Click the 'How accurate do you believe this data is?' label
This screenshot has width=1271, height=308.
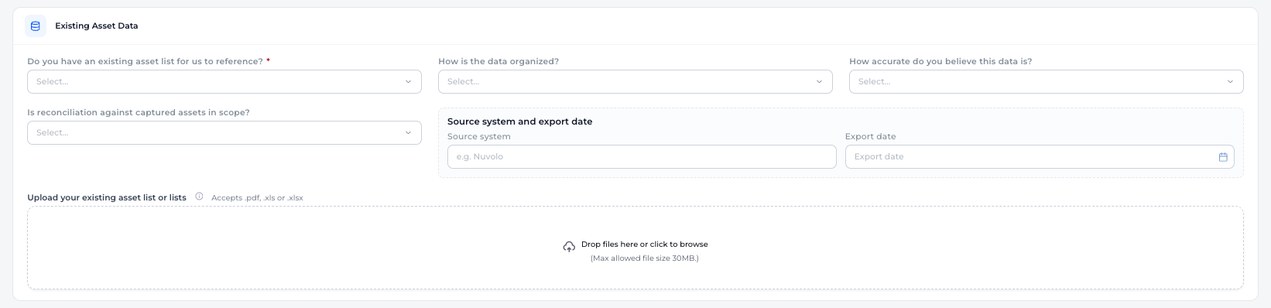point(940,61)
